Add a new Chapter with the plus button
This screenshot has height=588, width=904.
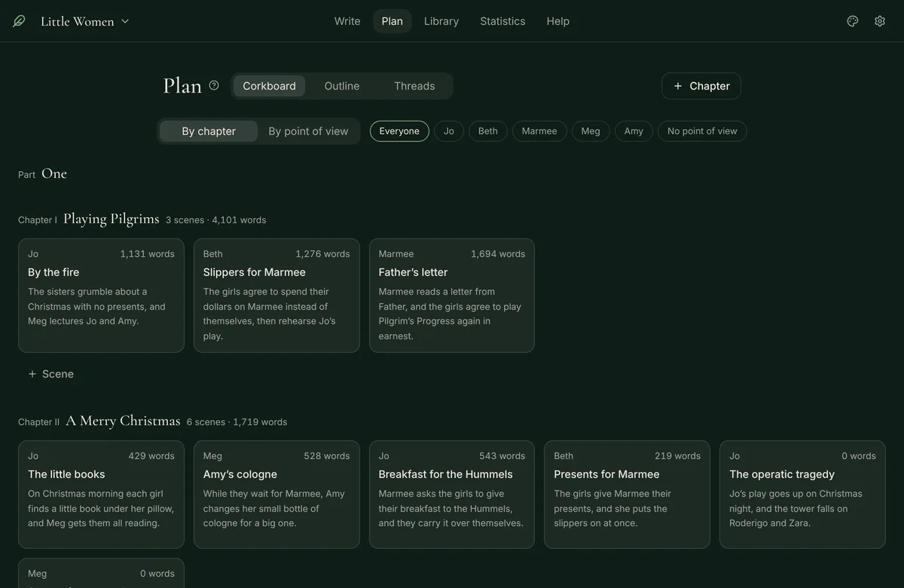click(x=701, y=86)
